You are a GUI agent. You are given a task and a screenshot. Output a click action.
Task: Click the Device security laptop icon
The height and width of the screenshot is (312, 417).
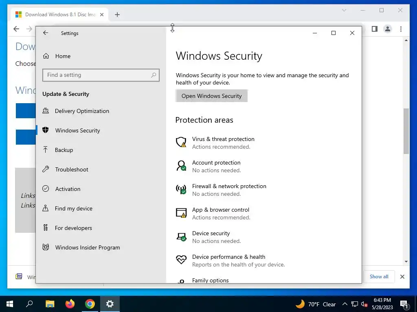coord(181,237)
